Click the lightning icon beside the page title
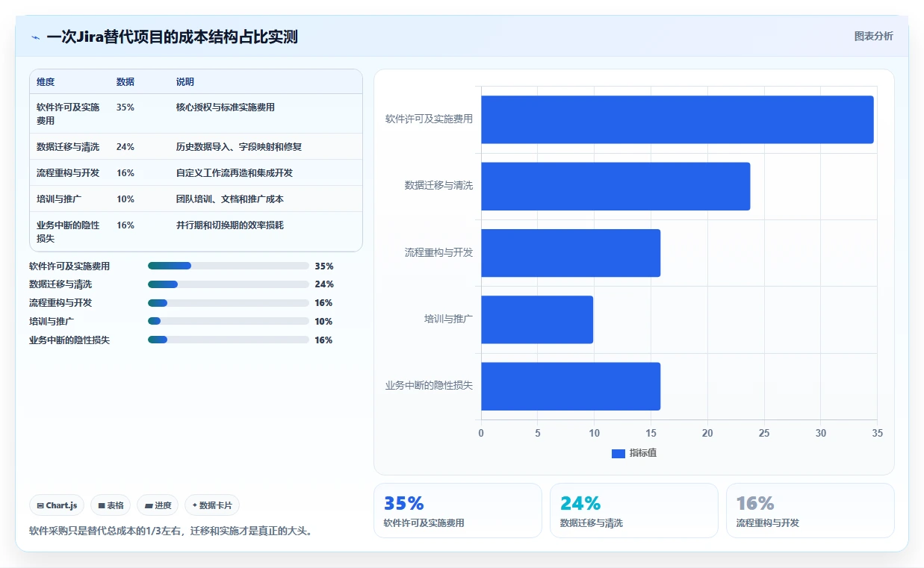 tap(35, 37)
